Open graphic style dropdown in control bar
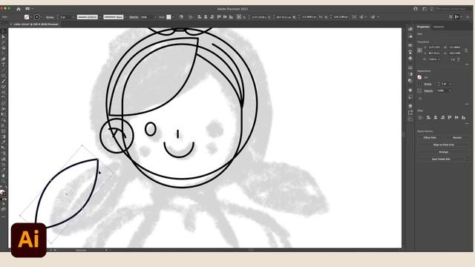The height and width of the screenshot is (267, 475). 173,17
